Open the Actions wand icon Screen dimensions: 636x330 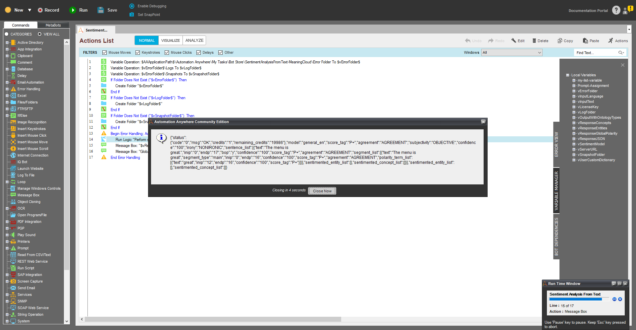(610, 41)
